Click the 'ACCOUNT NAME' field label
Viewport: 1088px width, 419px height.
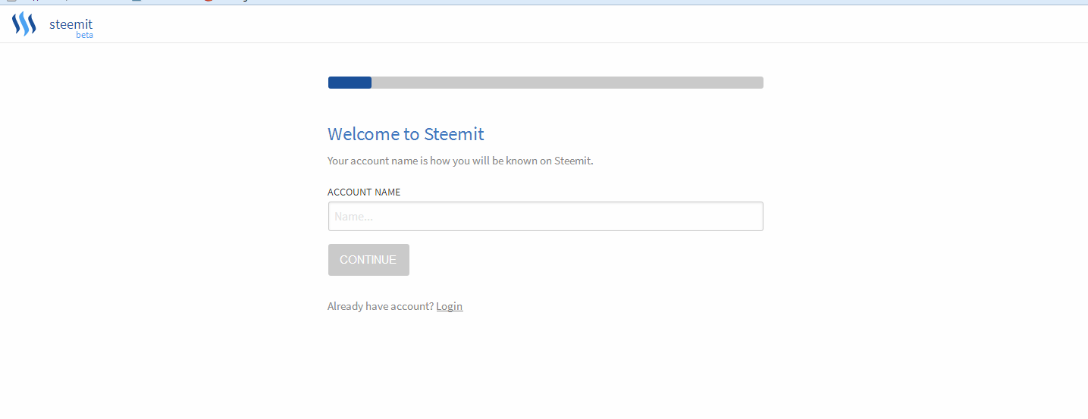364,192
